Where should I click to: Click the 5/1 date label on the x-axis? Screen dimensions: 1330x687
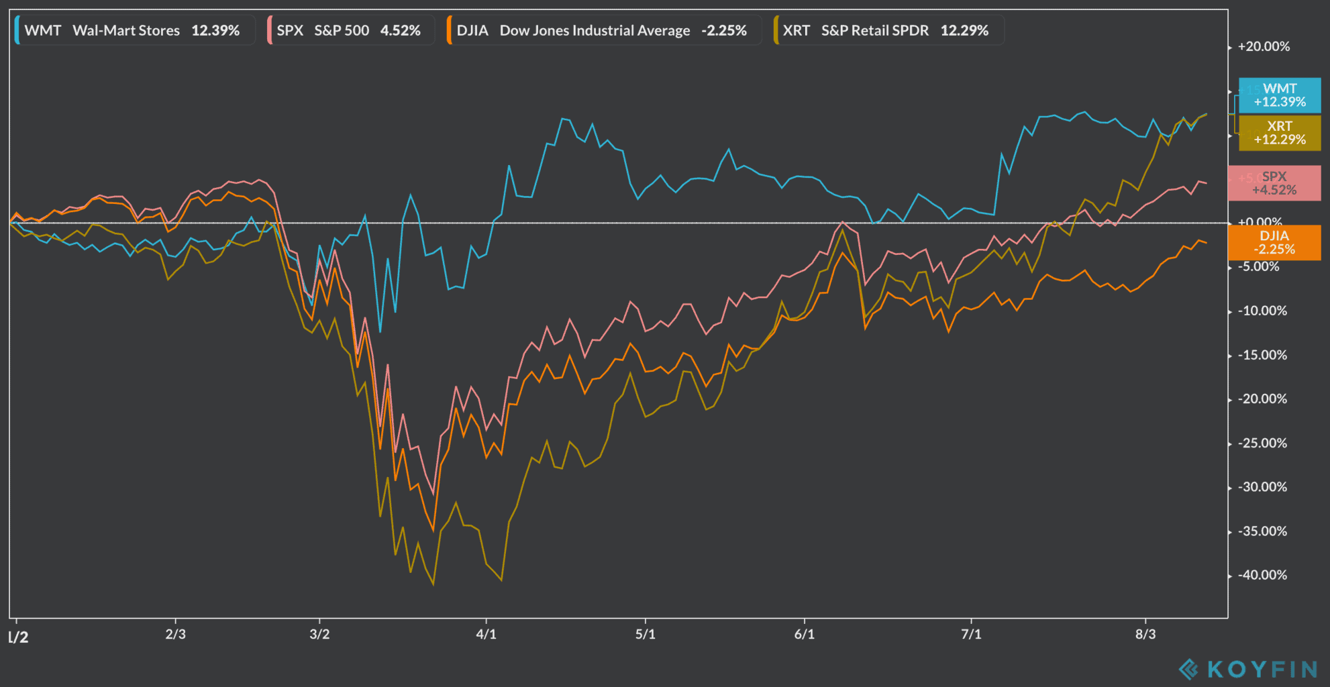646,634
